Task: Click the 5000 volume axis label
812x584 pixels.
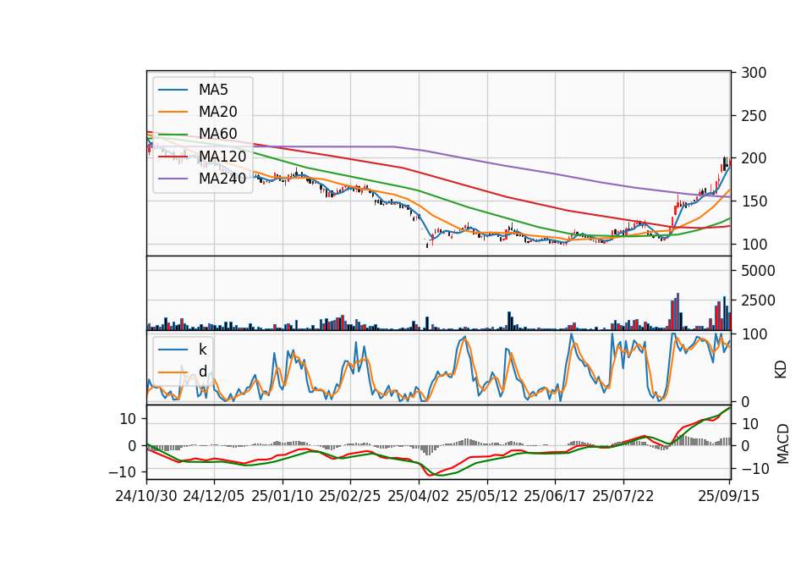Action: pos(758,271)
